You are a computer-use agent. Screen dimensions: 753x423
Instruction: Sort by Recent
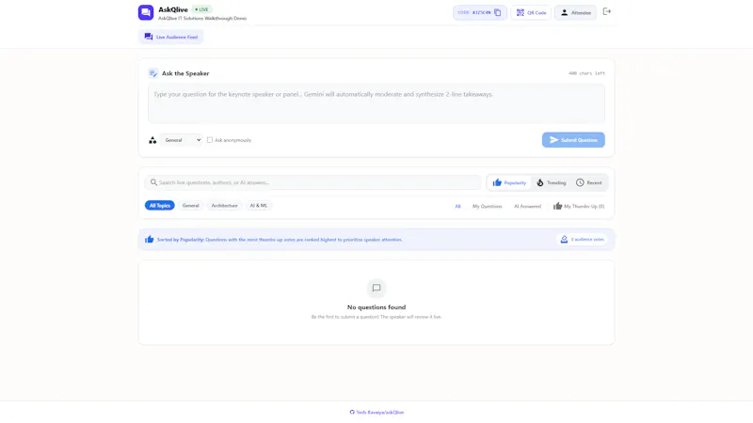pyautogui.click(x=589, y=182)
